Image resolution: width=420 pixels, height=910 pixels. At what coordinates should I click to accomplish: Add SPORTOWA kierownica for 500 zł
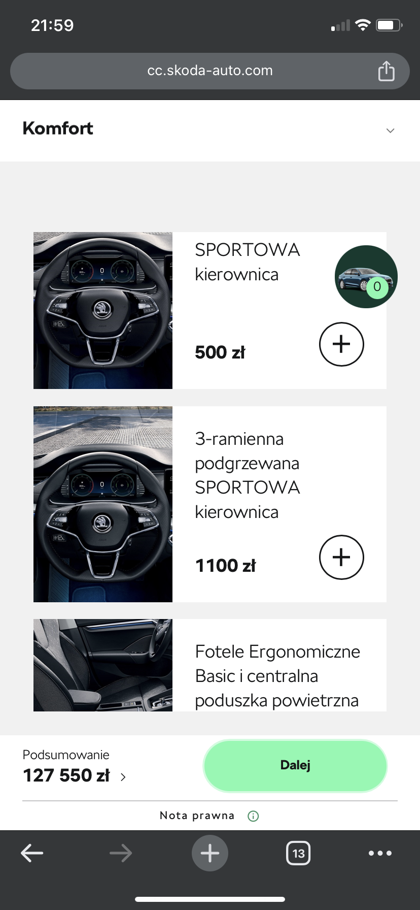pos(341,344)
